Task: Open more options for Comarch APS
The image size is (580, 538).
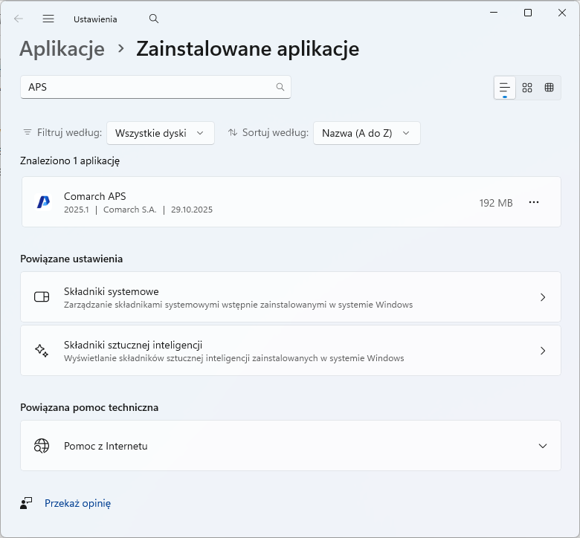Action: tap(534, 202)
